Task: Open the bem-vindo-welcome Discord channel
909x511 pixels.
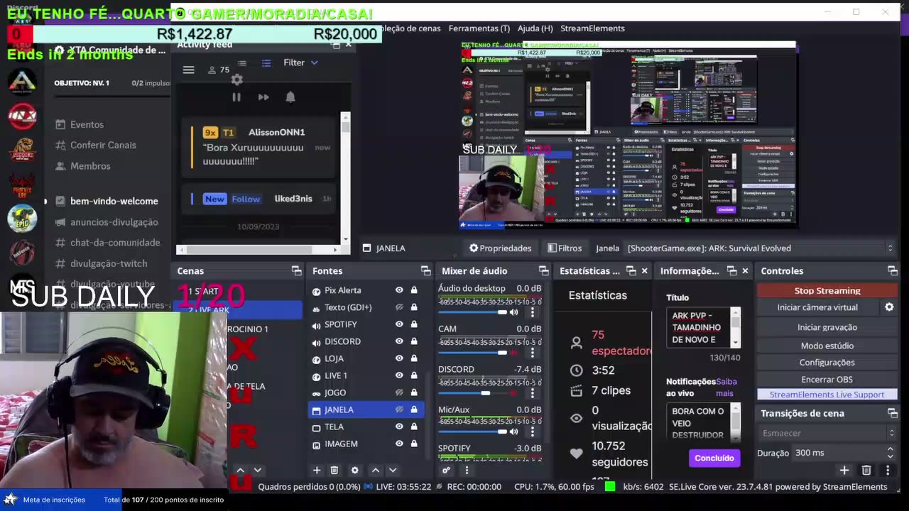Action: (x=114, y=201)
